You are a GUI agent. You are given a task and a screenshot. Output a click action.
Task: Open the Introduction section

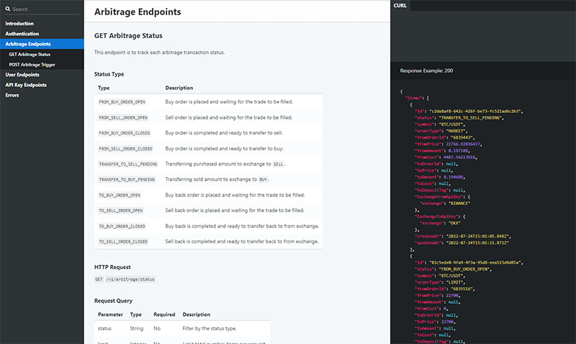point(19,24)
